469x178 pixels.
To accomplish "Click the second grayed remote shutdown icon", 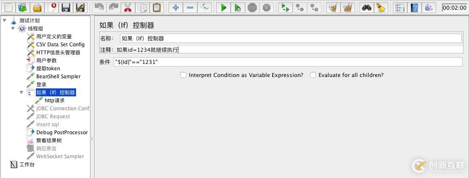I will pyautogui.click(x=314, y=8).
